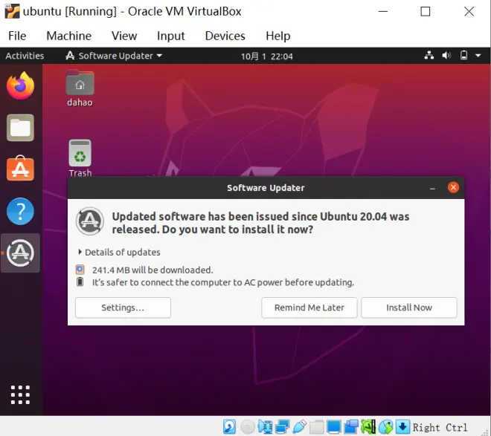The image size is (491, 436).
Task: Click VirtualBox shared folders status icon
Action: point(317,426)
